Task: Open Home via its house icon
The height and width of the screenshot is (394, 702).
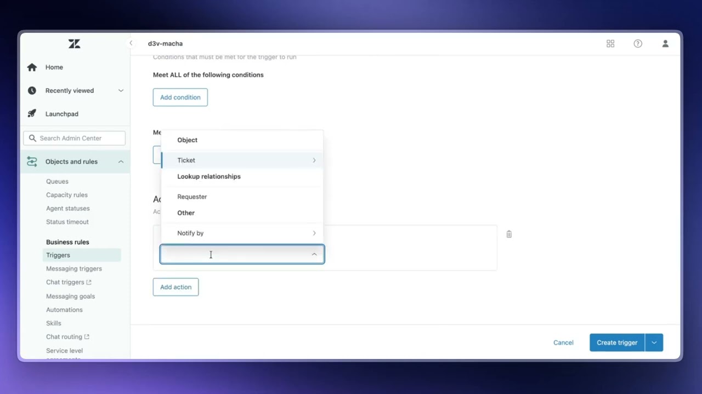Action: [32, 67]
